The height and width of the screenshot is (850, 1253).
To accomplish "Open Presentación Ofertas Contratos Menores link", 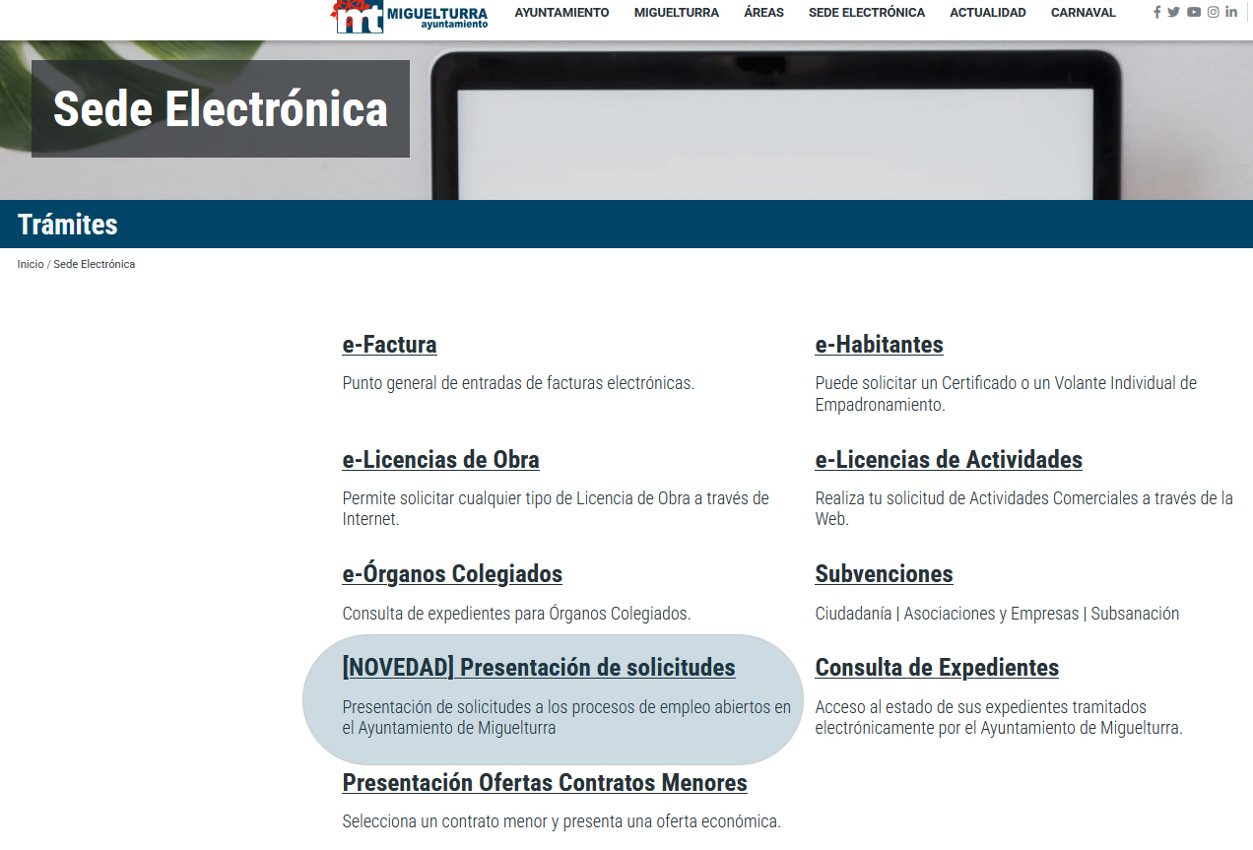I will click(x=545, y=783).
